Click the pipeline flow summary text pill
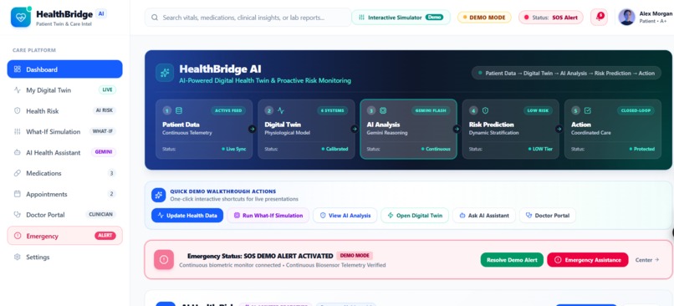The height and width of the screenshot is (306, 674). (566, 73)
